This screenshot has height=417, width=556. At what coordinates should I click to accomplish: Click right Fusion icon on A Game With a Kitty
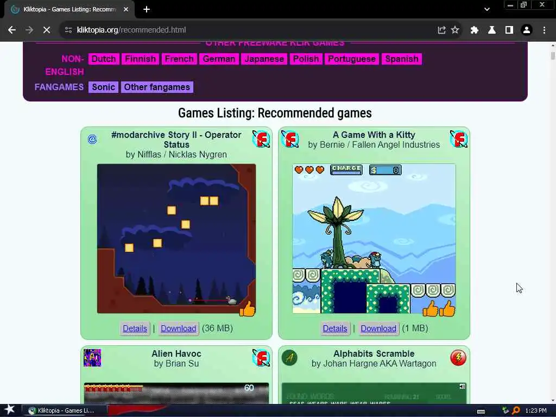(x=458, y=139)
